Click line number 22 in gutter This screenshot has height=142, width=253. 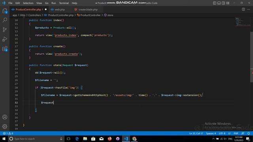pyautogui.click(x=16, y=65)
